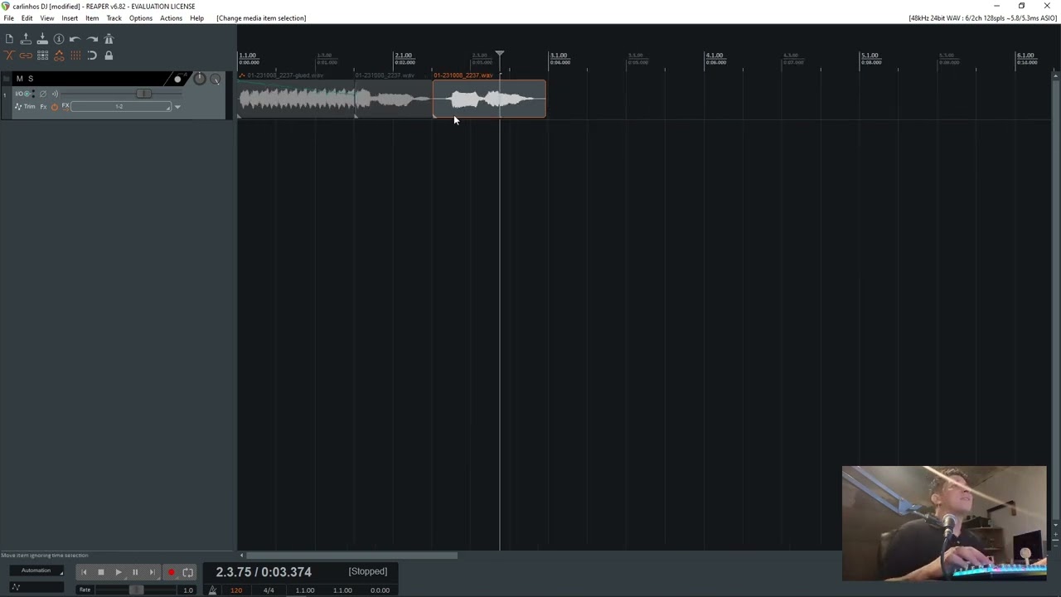Image resolution: width=1061 pixels, height=597 pixels.
Task: Open the Insert menu
Action: 70,18
